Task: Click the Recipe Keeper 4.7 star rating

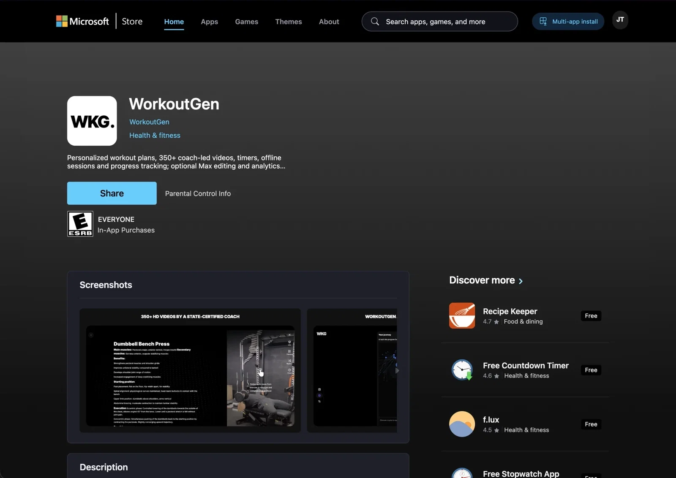Action: [491, 321]
